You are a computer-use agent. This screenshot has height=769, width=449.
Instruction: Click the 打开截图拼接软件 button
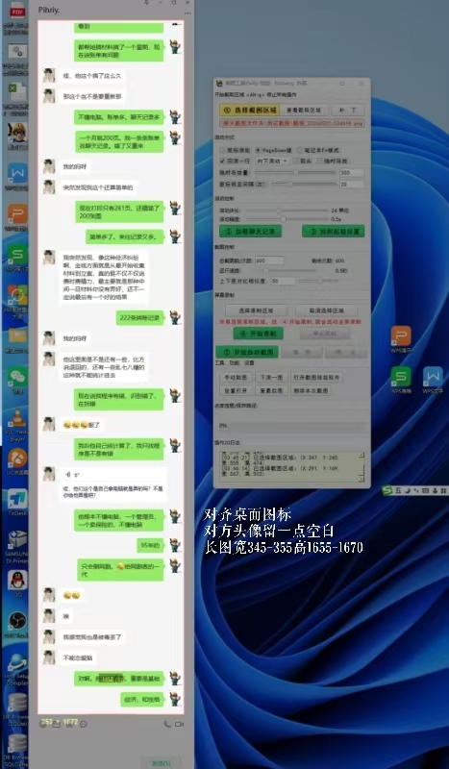click(316, 377)
